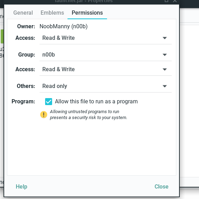Click the Close button at bottom
The image size is (199, 199).
click(x=162, y=186)
